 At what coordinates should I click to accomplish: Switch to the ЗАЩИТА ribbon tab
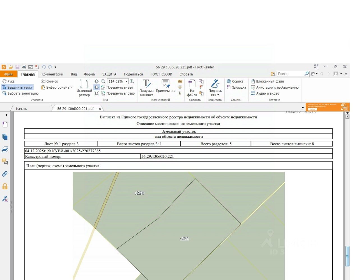[x=109, y=74]
